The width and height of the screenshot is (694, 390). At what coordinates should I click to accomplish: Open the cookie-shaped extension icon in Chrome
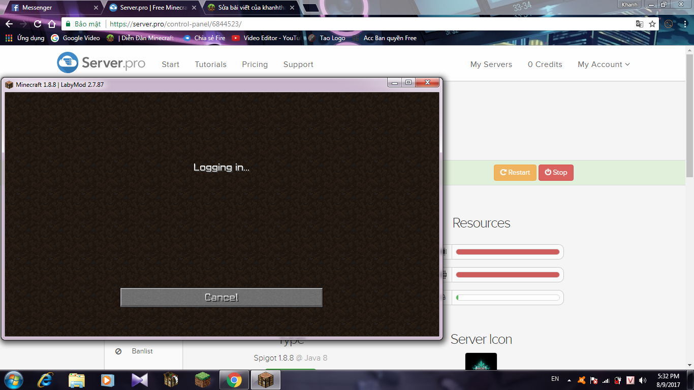(x=669, y=24)
